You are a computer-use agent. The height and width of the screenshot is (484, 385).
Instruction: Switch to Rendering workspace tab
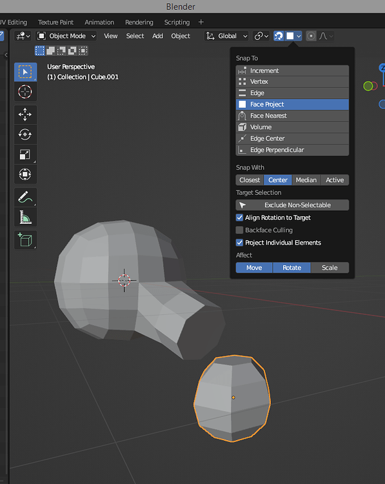[x=139, y=22]
